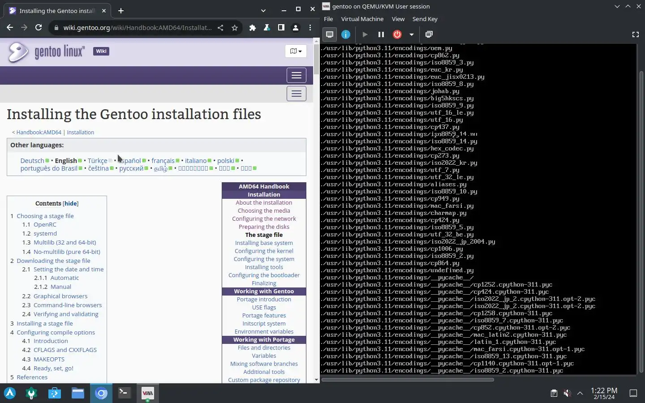Bookmark this page with the star icon

235,28
